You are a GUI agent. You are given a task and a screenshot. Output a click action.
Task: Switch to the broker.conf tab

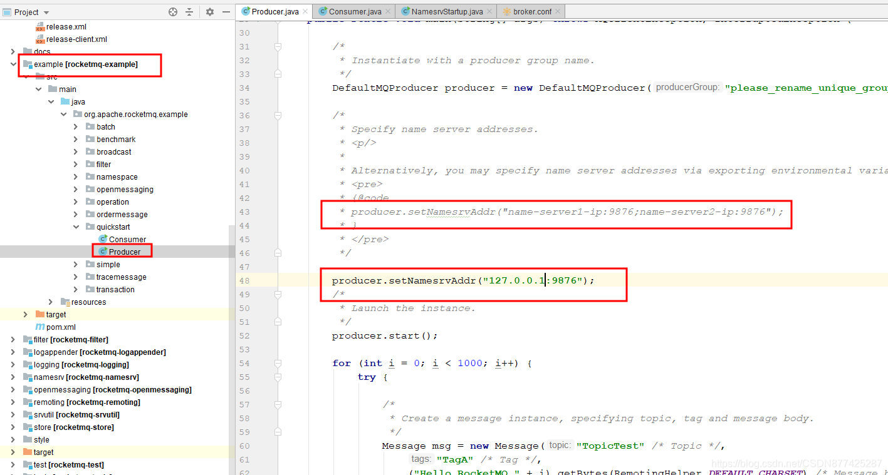tap(532, 11)
